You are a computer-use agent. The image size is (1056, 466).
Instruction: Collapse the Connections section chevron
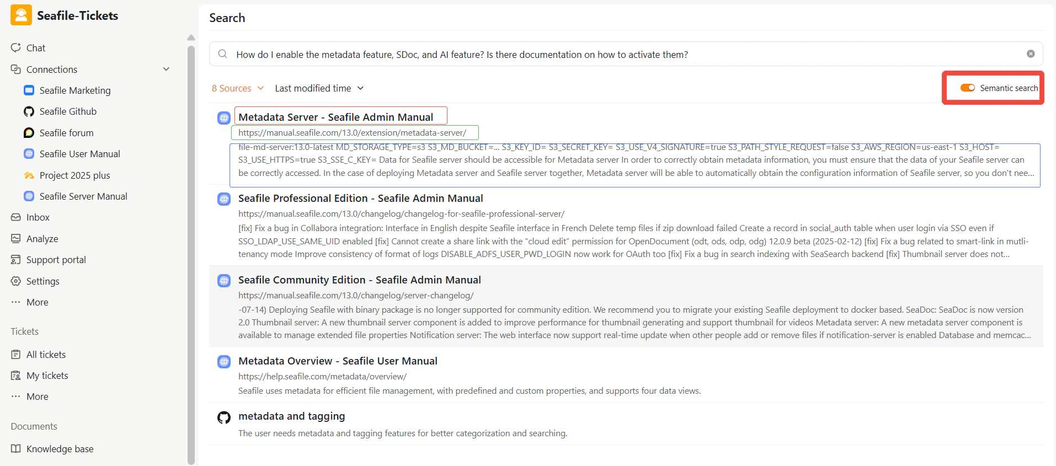166,69
